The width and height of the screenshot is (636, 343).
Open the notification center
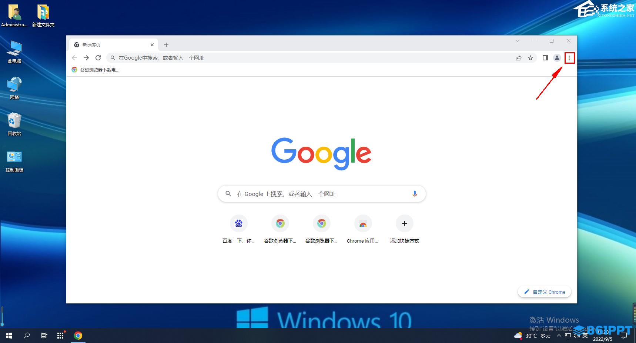[624, 336]
